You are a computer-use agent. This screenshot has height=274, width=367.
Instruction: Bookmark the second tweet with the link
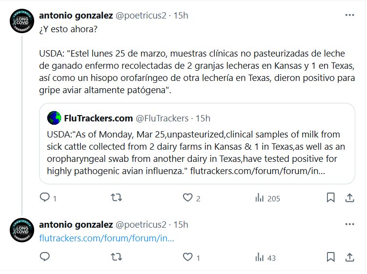tap(330, 256)
